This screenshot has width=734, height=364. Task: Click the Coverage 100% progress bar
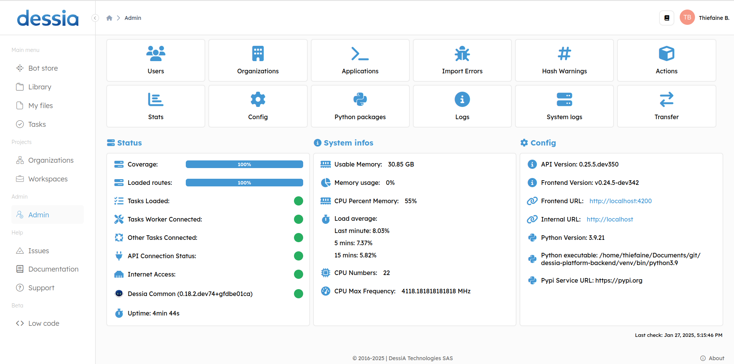tap(244, 164)
